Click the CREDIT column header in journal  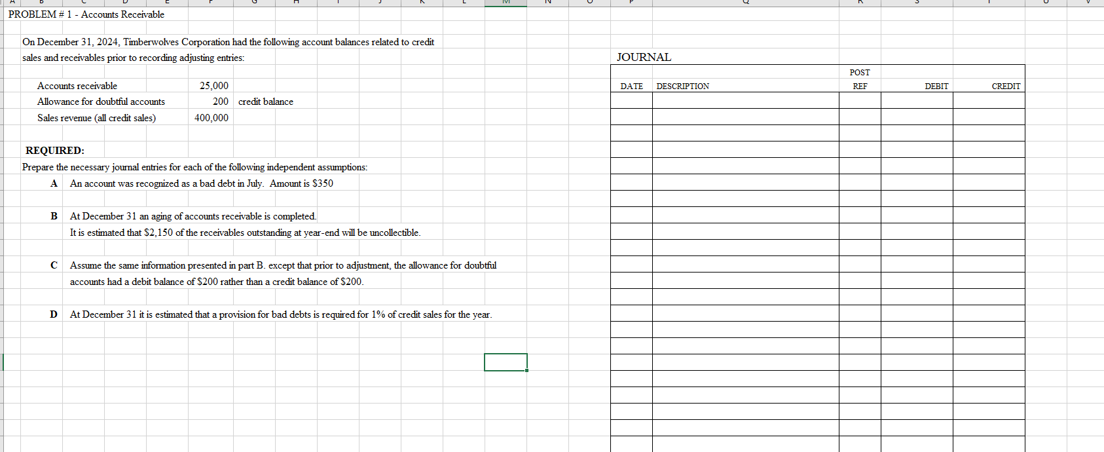1006,86
